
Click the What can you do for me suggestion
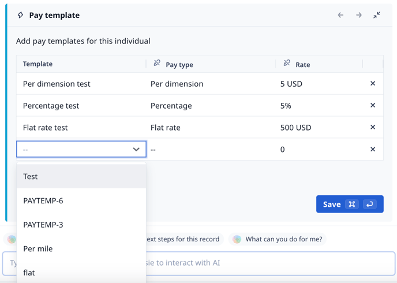coord(277,239)
